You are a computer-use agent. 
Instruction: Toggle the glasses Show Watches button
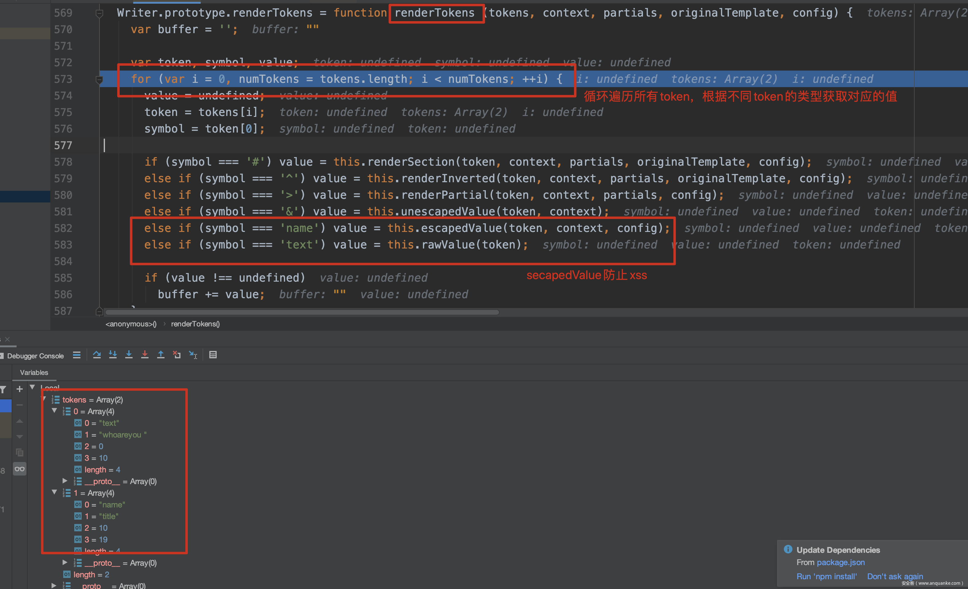coord(20,469)
